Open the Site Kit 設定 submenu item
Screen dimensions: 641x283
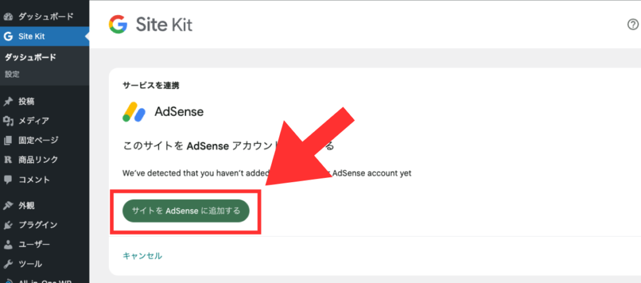(13, 74)
